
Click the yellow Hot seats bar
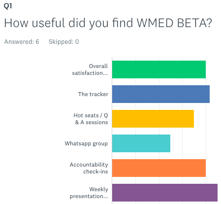[x=153, y=119]
